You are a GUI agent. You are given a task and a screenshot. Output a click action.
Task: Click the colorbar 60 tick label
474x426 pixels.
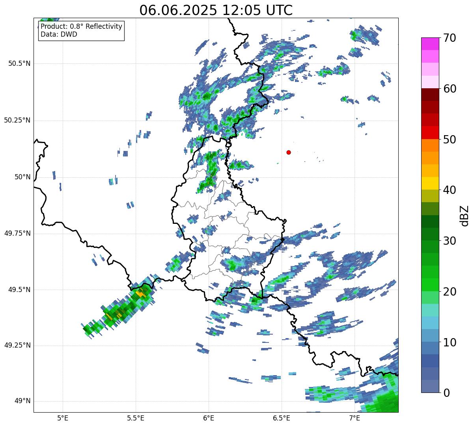pos(450,89)
